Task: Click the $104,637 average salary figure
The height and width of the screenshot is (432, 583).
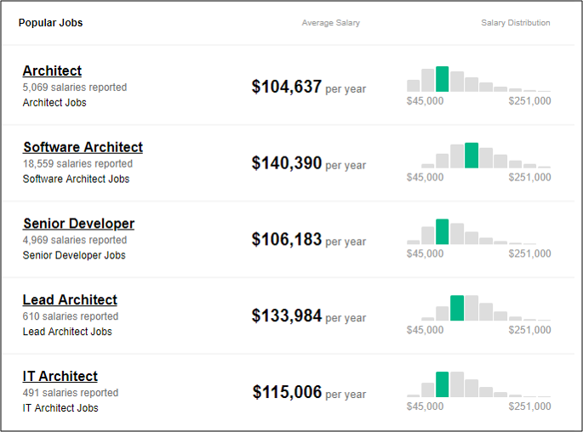Action: coord(287,87)
